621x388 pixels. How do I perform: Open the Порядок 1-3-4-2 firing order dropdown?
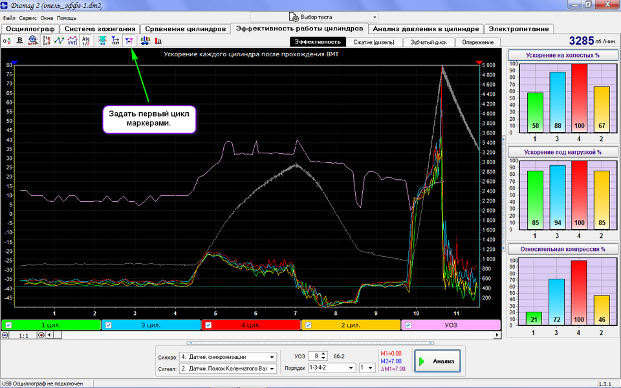point(331,368)
